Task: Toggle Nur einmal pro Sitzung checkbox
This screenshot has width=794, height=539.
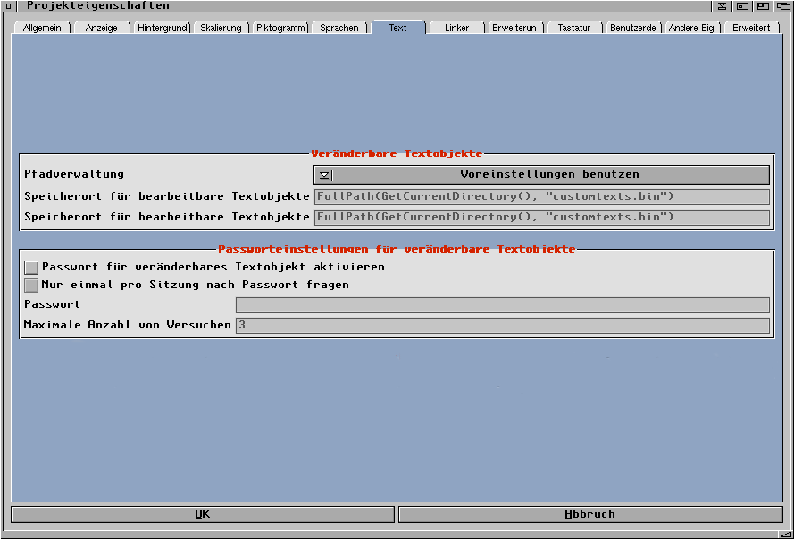Action: click(32, 285)
